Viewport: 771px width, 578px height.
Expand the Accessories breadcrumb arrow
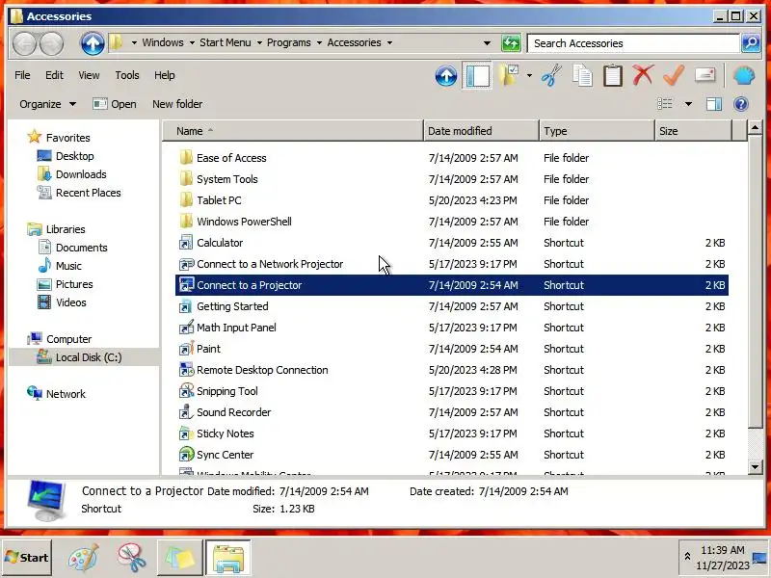389,43
